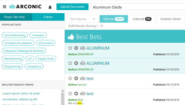Viewport: 185px width, 105px height.
Task: Select the IoT tag
Action: coord(30,59)
